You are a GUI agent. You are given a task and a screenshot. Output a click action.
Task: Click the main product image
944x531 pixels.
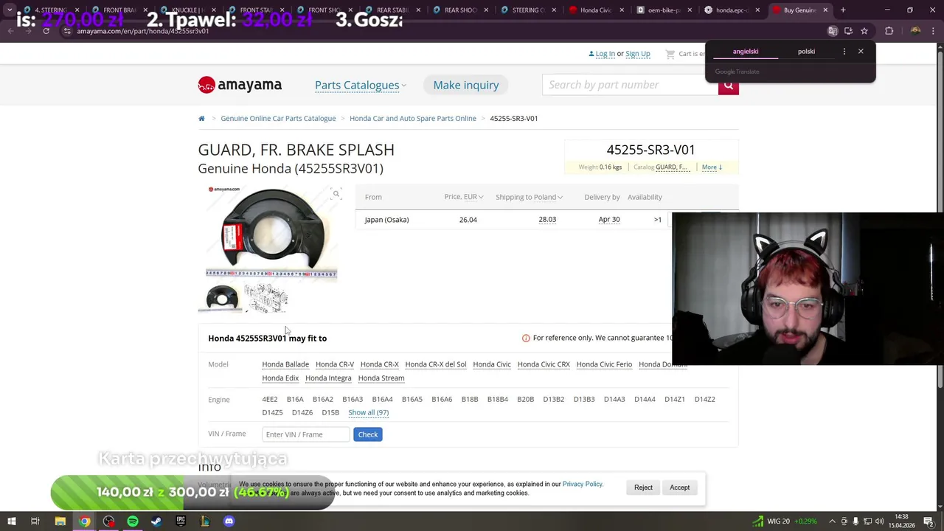(x=271, y=232)
